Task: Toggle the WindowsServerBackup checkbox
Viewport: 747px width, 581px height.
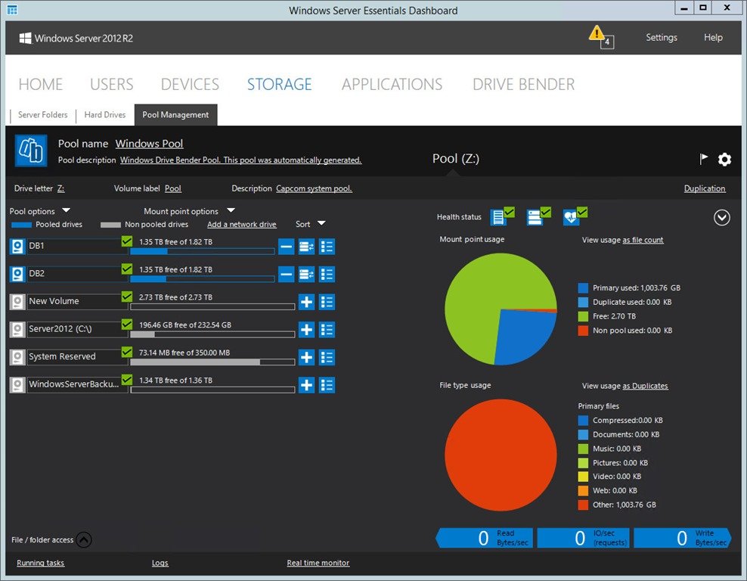Action: click(127, 379)
